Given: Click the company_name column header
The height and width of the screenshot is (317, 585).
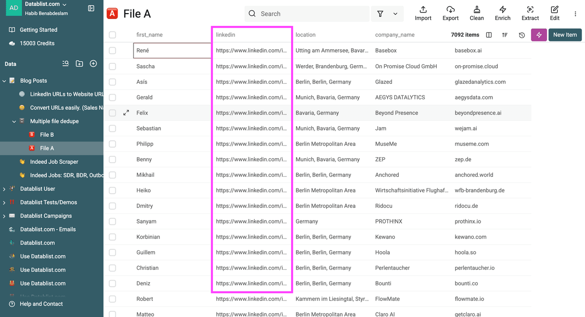Looking at the screenshot, I should tap(395, 35).
